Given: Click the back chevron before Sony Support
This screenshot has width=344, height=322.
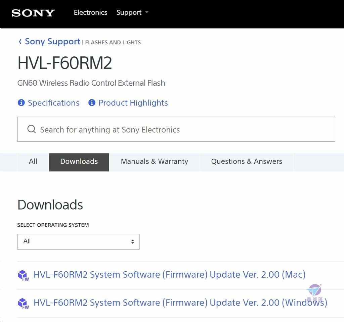Looking at the screenshot, I should coord(20,41).
